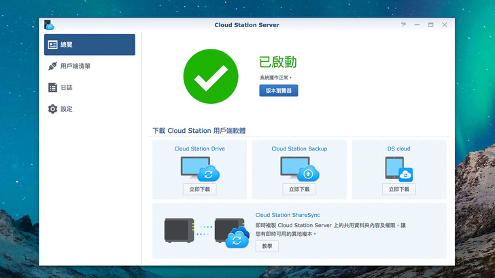The height and width of the screenshot is (278, 495).
Task: Click the DS cloud tablet icon
Action: point(398,168)
